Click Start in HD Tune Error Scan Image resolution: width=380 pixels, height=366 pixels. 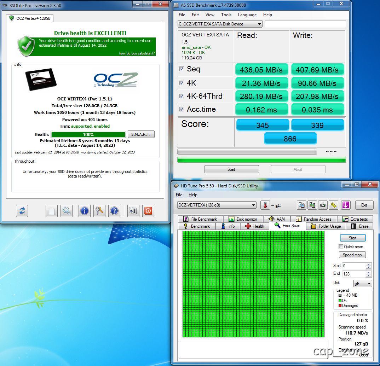[x=353, y=238]
